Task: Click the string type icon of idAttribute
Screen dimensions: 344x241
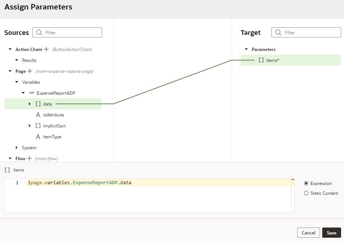Action: point(38,115)
